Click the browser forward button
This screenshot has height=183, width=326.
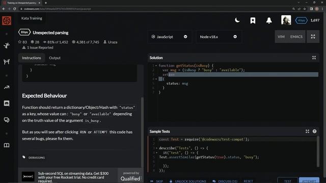pos(9,9)
